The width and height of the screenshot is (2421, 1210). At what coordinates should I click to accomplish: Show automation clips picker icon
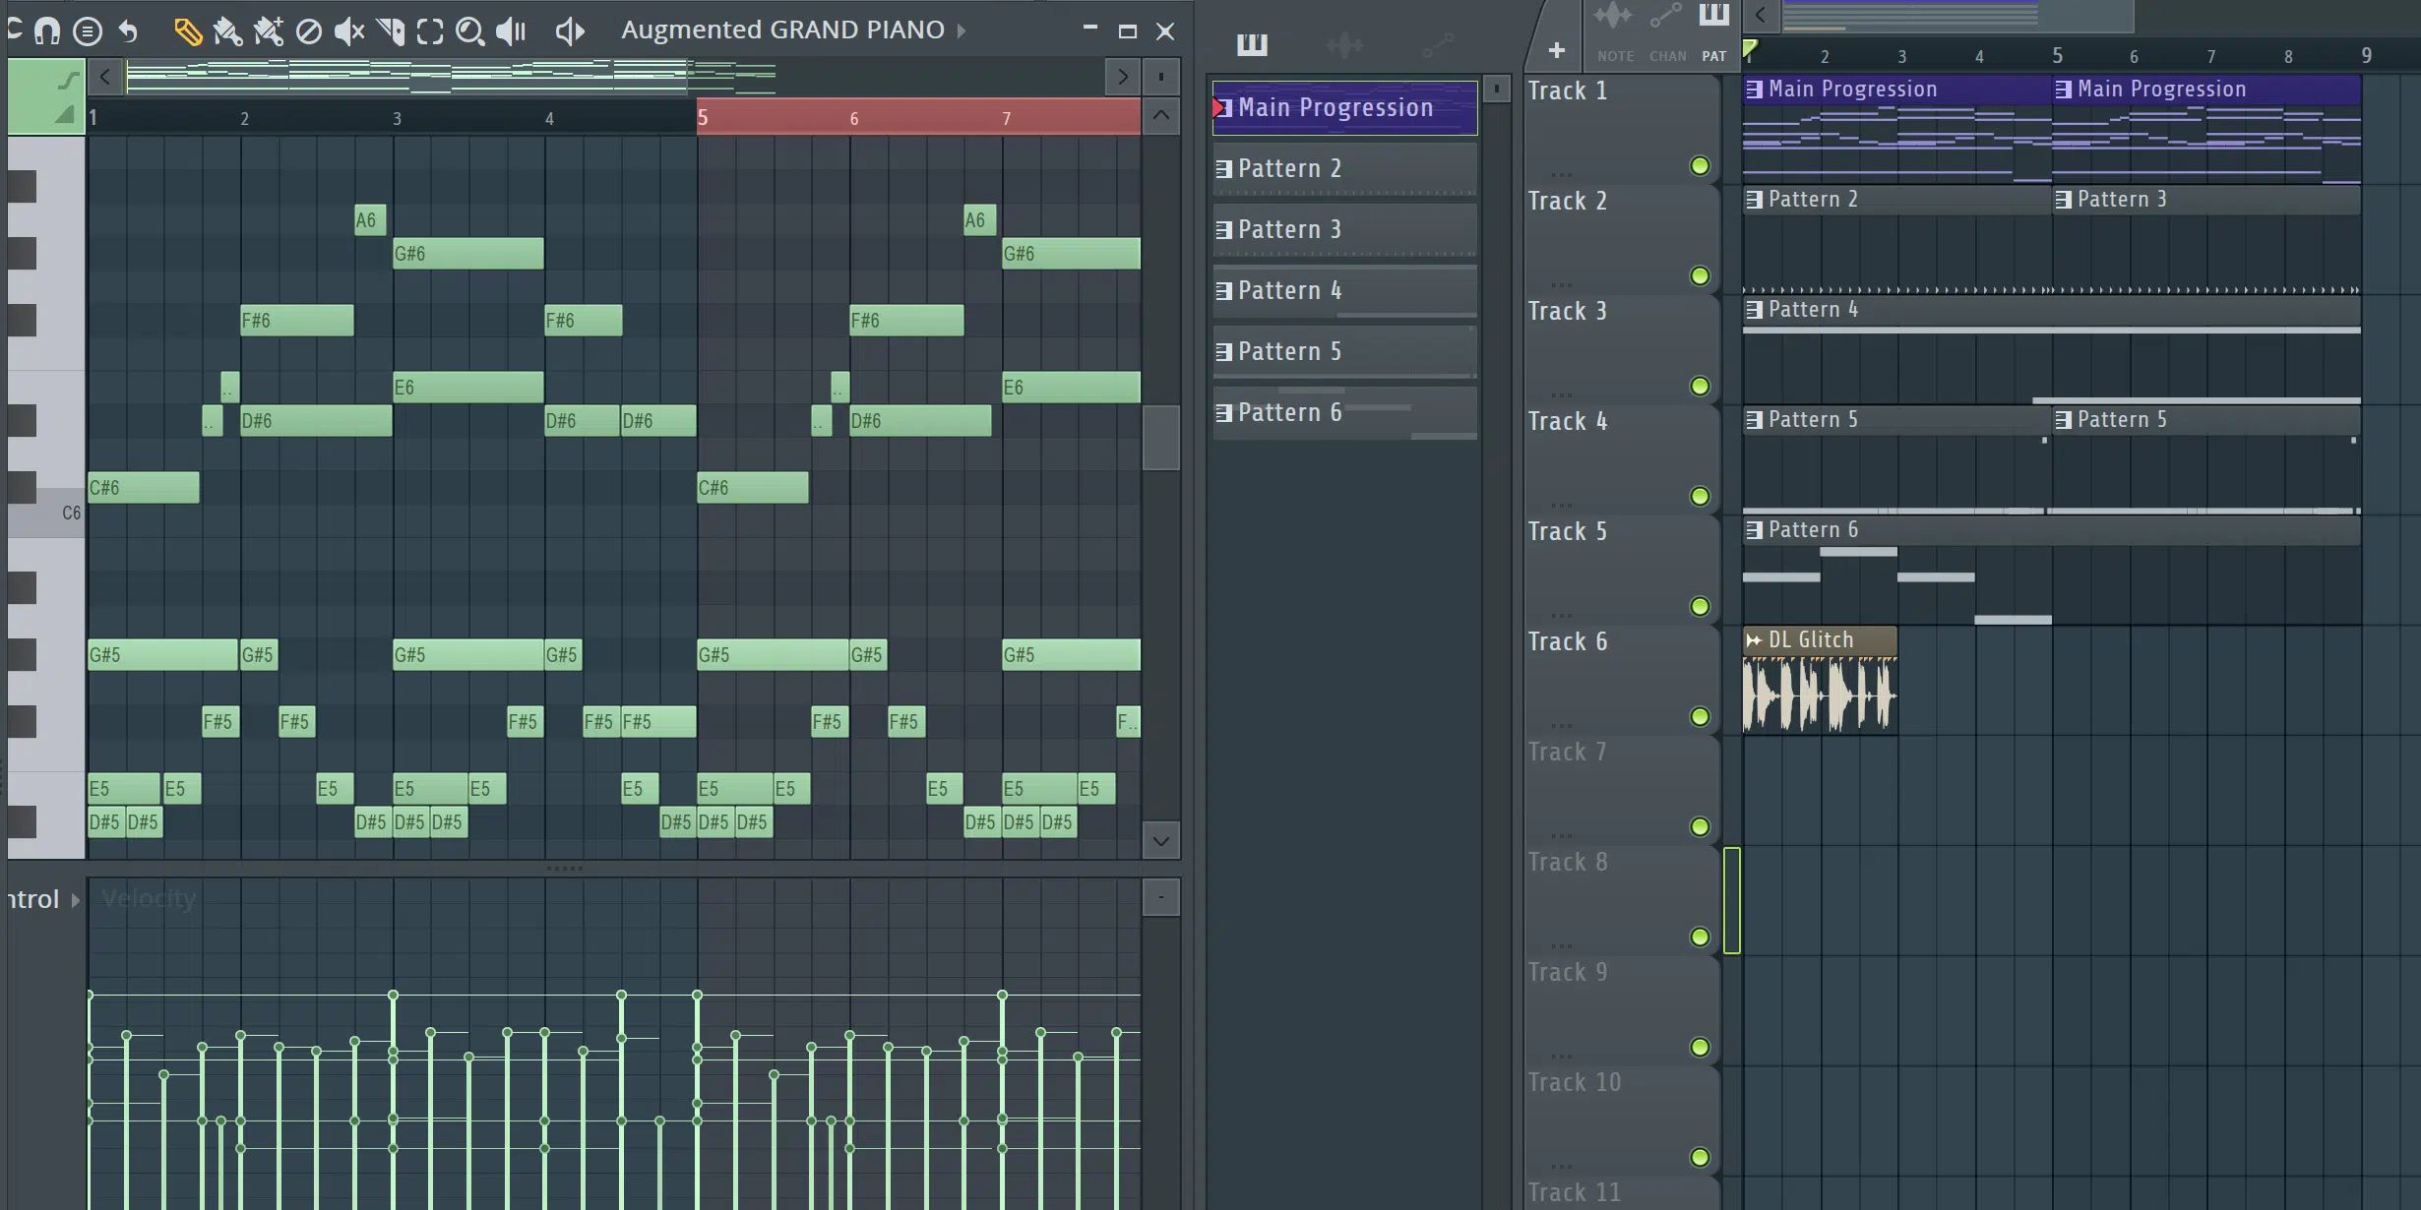click(1437, 44)
